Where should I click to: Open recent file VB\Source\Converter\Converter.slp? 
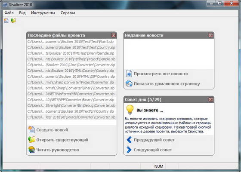(71, 117)
